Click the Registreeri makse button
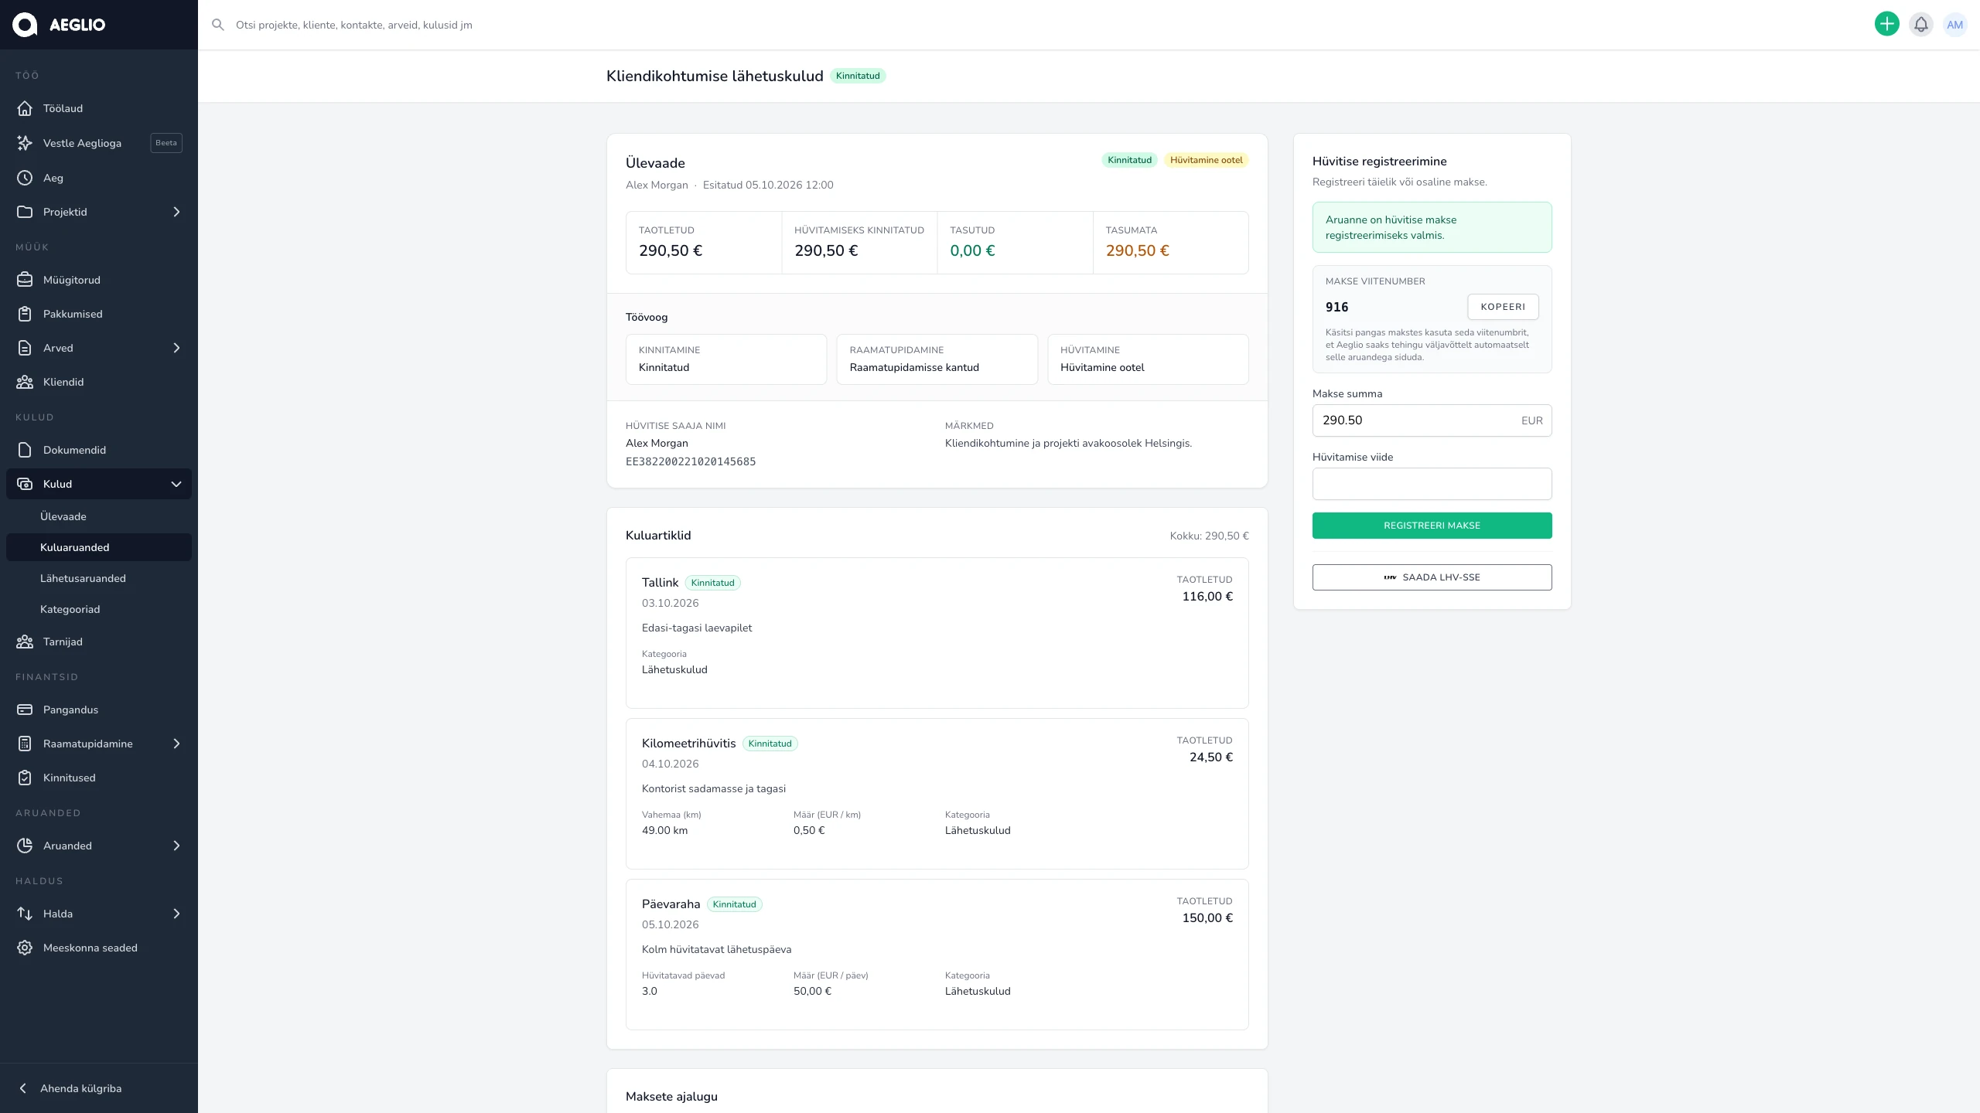 click(x=1432, y=526)
